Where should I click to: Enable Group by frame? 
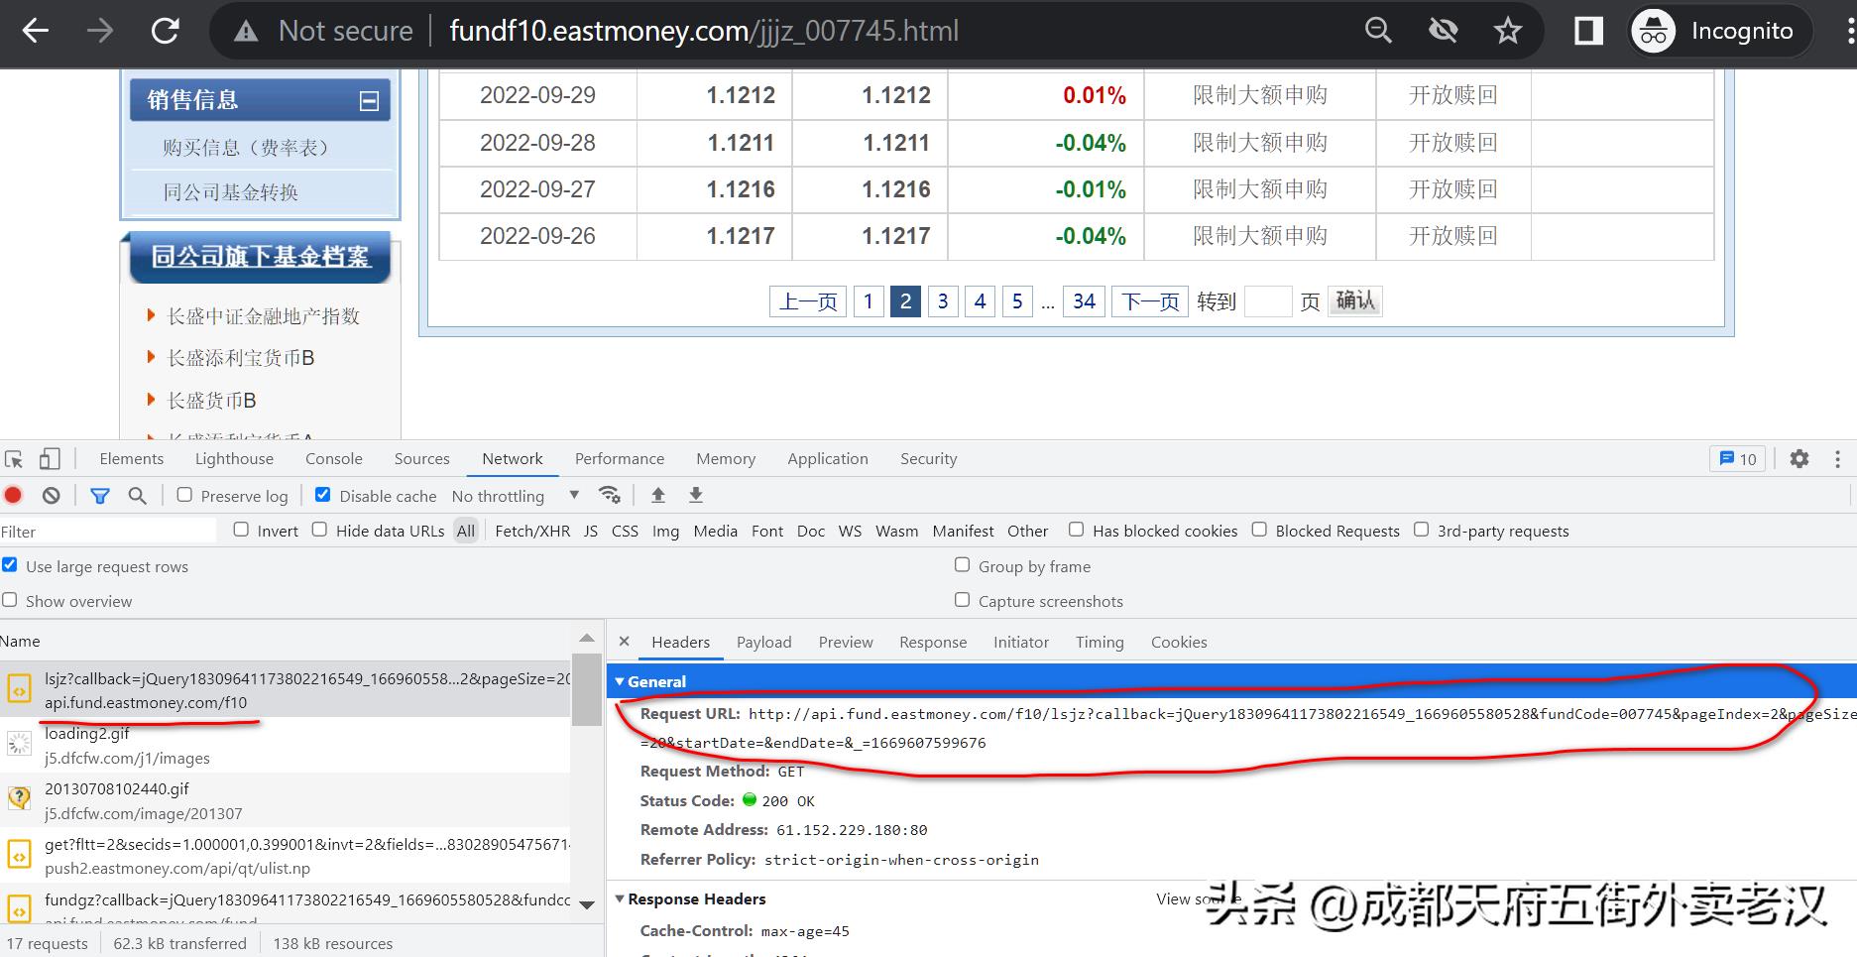962,565
